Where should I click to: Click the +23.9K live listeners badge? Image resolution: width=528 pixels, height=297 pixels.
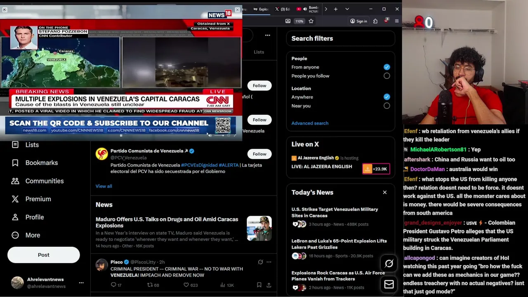pos(376,169)
